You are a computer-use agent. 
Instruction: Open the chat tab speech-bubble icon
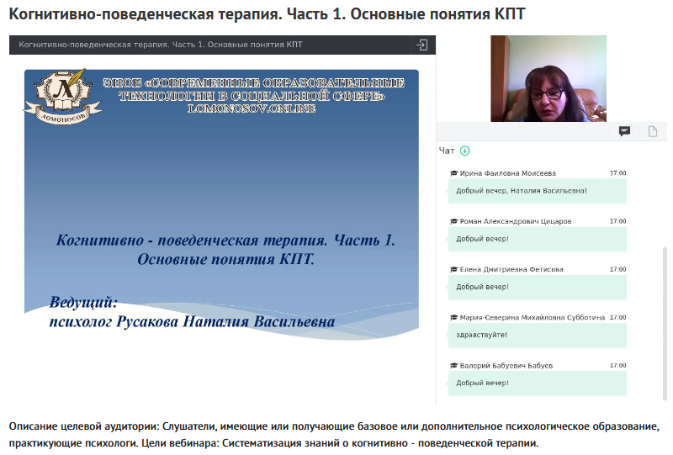[x=625, y=131]
